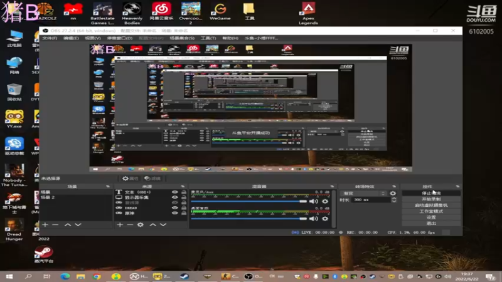Open the Overcooked 2 desktop shortcut
Screen dimensions: 502x282
point(191,13)
